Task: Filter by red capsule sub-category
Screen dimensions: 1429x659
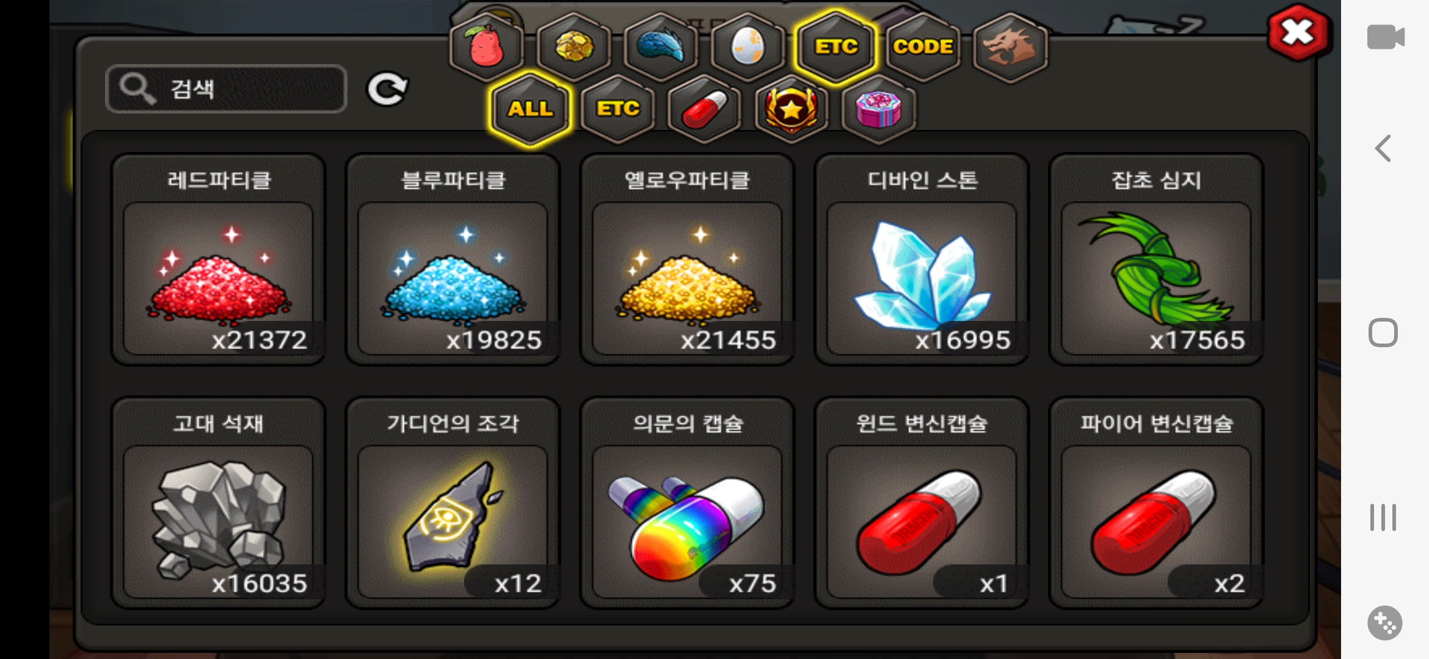Action: pyautogui.click(x=705, y=109)
